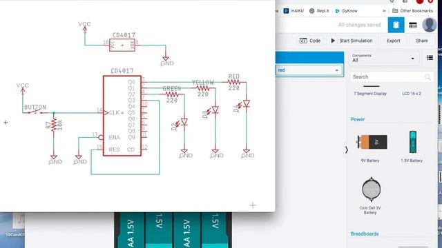Viewport: 442px width, 248px height.
Task: Open the component list table view icon
Action: click(x=413, y=25)
